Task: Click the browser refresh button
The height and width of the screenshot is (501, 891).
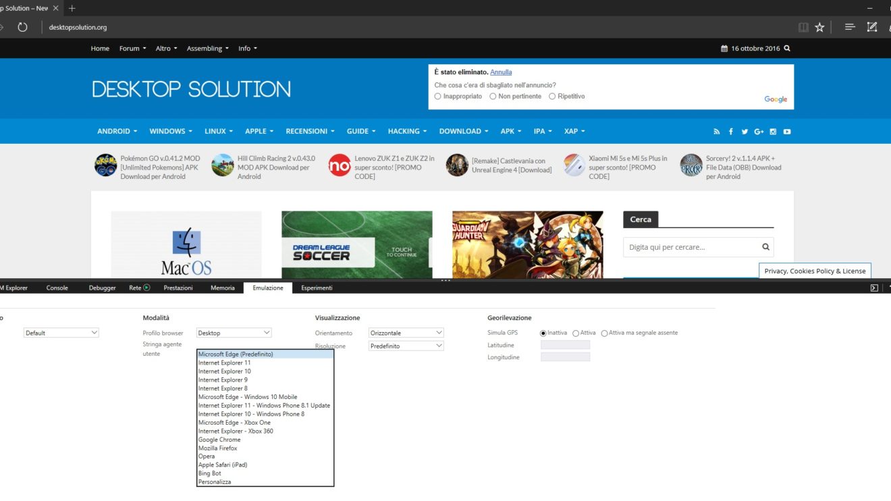Action: click(22, 27)
